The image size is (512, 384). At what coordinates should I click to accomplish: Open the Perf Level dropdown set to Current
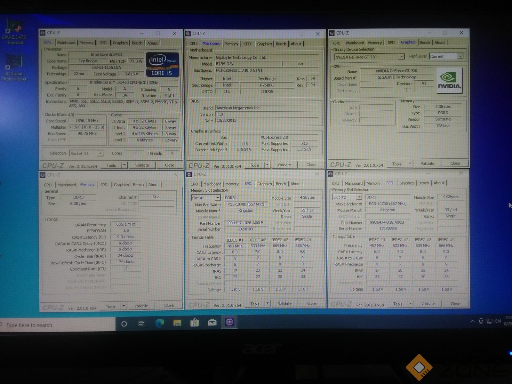[x=460, y=56]
